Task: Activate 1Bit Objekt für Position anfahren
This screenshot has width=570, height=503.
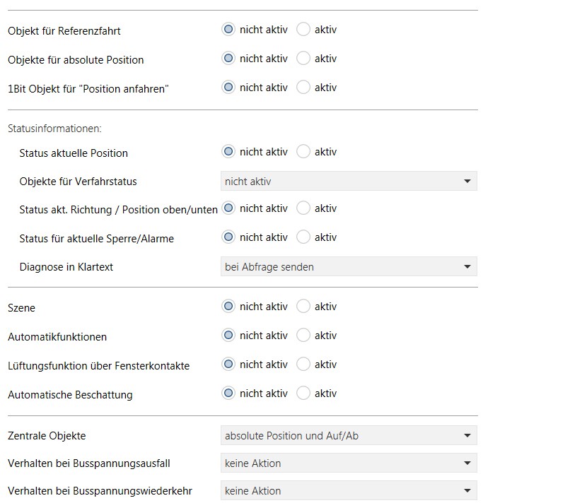Action: [x=303, y=88]
